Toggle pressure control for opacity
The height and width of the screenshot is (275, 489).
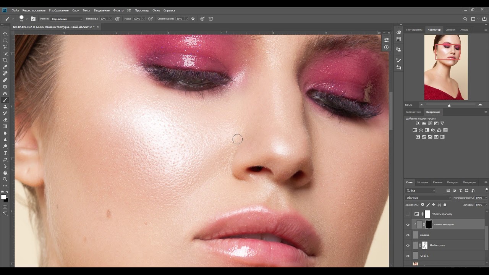tap(117, 19)
